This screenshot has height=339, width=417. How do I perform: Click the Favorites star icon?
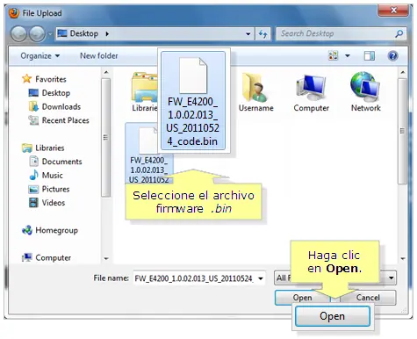[26, 79]
